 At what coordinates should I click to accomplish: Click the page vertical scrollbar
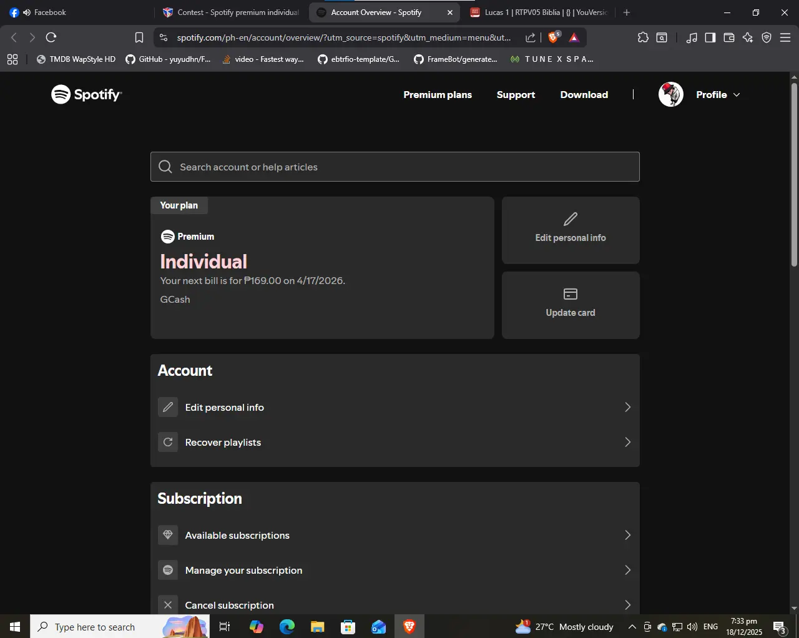click(794, 175)
